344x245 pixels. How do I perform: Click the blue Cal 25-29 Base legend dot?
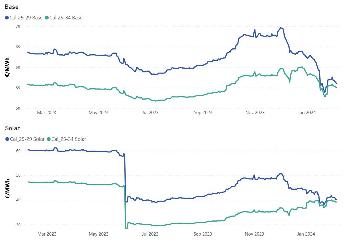(x=7, y=18)
